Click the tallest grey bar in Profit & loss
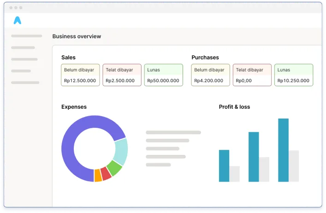The height and width of the screenshot is (213, 326). pyautogui.click(x=294, y=166)
